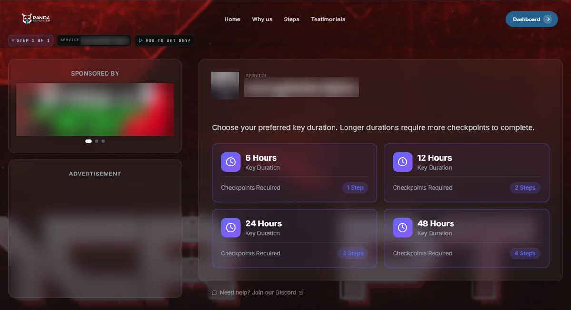The height and width of the screenshot is (310, 571).
Task: Click play icon beside How to get key
Action: (x=141, y=40)
